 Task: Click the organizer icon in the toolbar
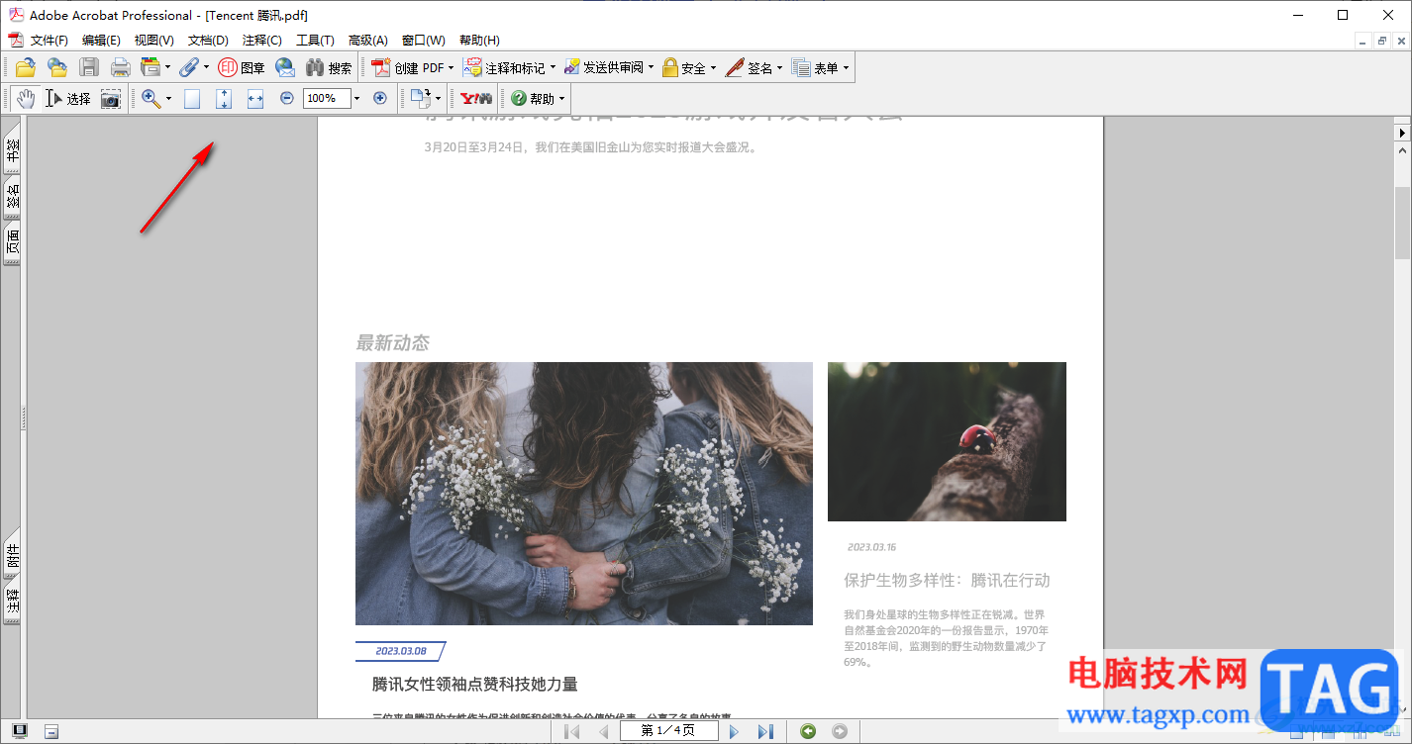pos(151,67)
